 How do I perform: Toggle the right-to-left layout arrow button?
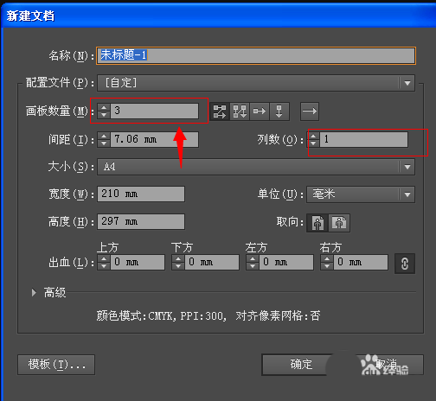tap(310, 111)
